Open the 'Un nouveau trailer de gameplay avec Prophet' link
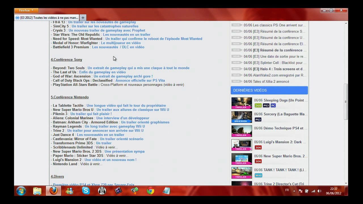The image size is (363, 204). [x=107, y=30]
